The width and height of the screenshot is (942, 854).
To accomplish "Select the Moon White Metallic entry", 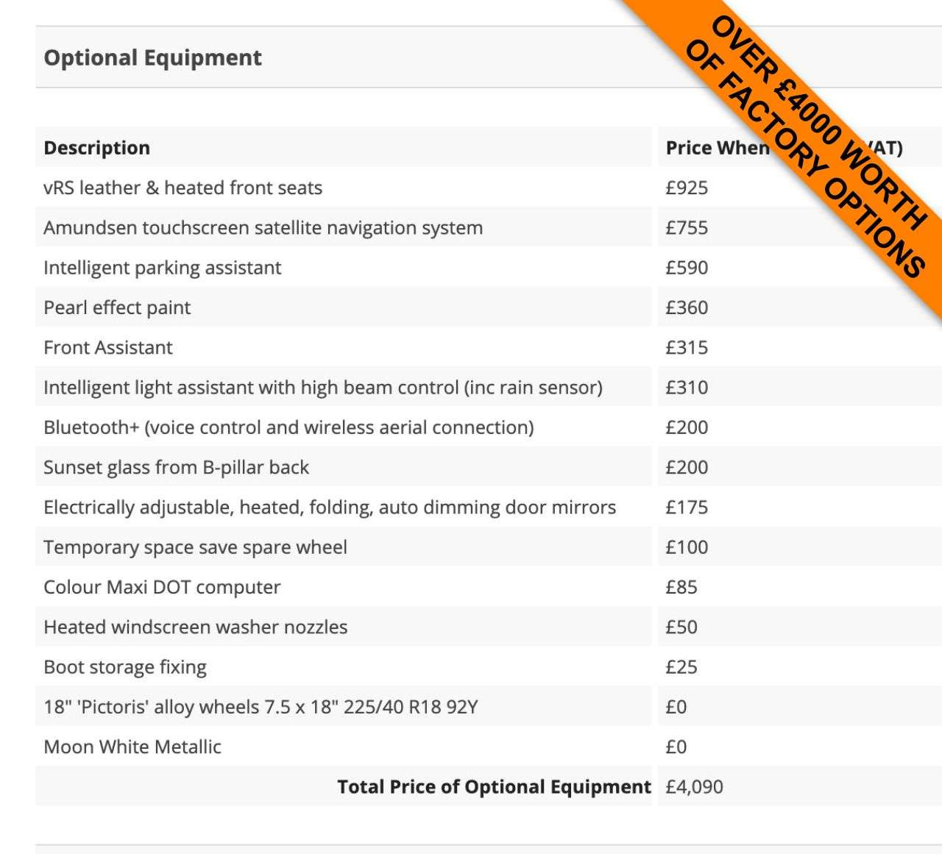I will [132, 747].
